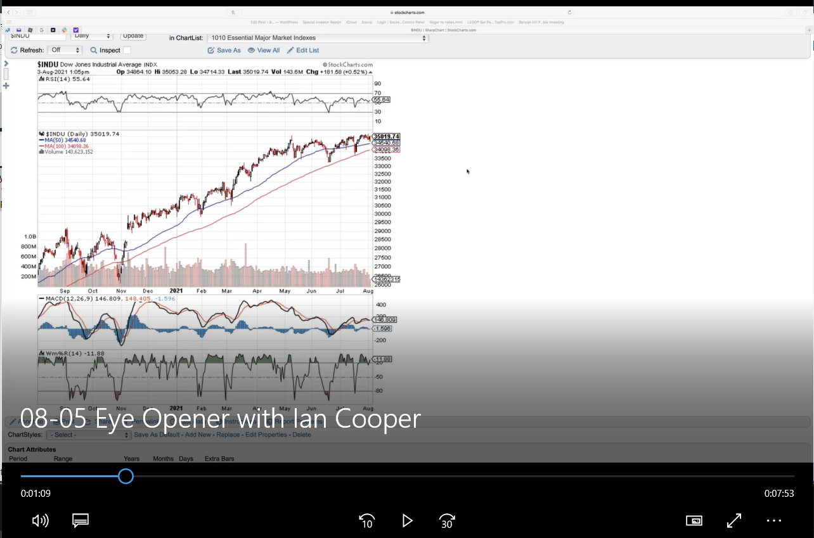Click the ChartStyles Delete link
This screenshot has width=814, height=538.
click(x=302, y=435)
